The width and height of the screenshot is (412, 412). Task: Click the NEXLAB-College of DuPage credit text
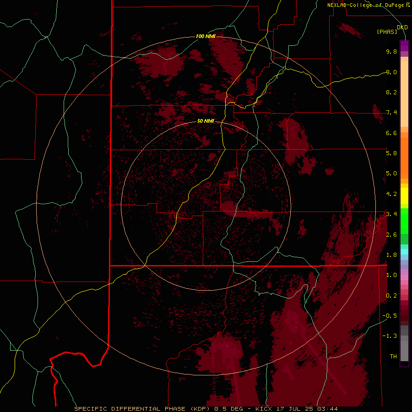(x=365, y=5)
